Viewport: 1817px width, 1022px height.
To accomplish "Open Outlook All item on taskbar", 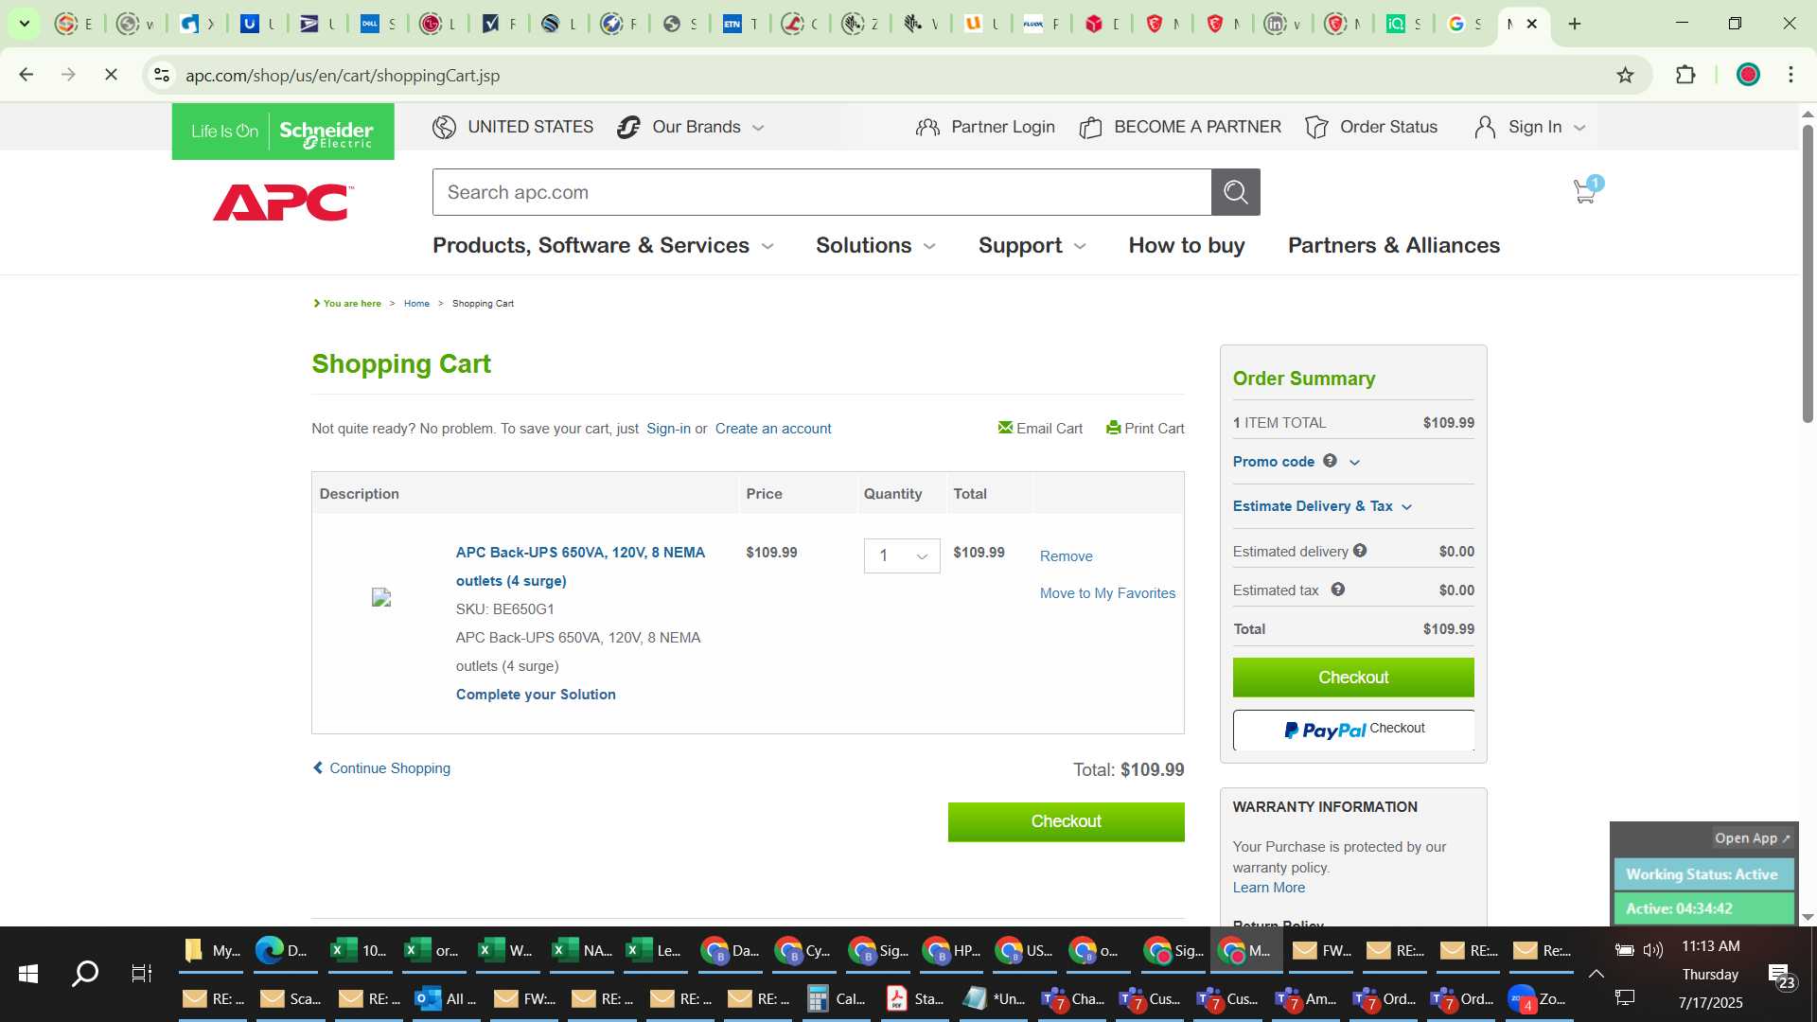I will click(x=446, y=999).
